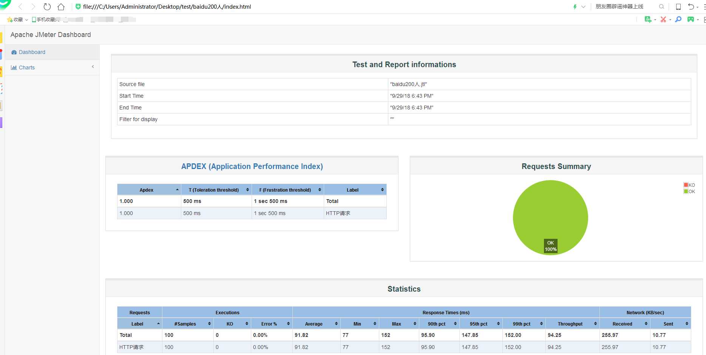The width and height of the screenshot is (706, 355).
Task: Sort by F (Frustration threshold) column
Action: 288,190
